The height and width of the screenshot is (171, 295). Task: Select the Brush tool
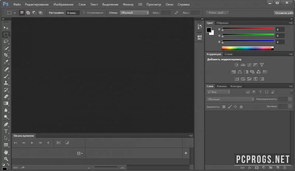click(6, 76)
